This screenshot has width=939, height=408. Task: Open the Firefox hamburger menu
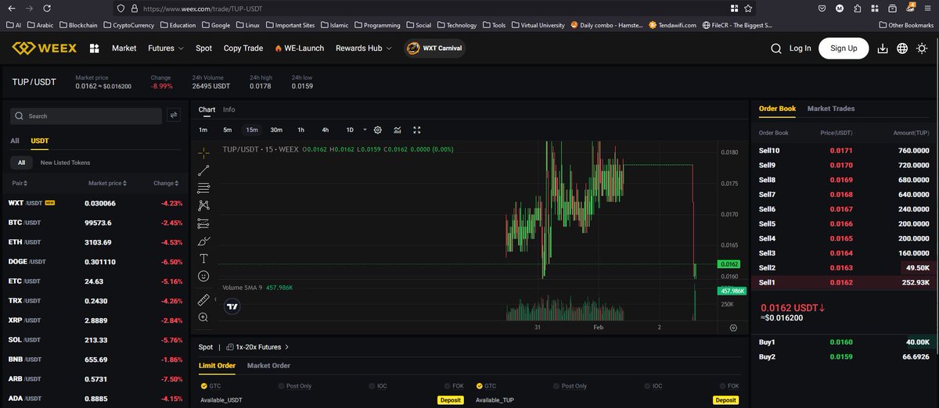929,8
